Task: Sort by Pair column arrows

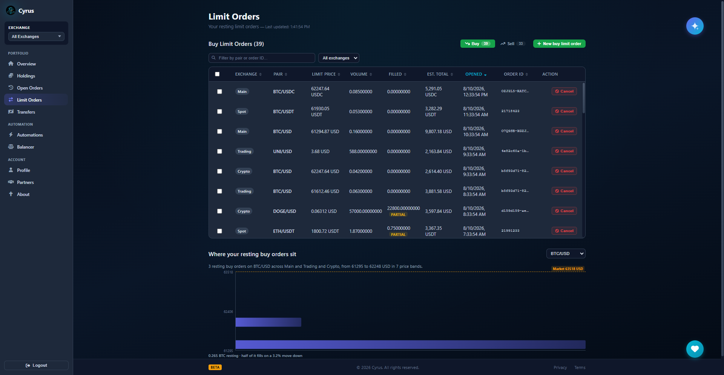Action: tap(286, 74)
